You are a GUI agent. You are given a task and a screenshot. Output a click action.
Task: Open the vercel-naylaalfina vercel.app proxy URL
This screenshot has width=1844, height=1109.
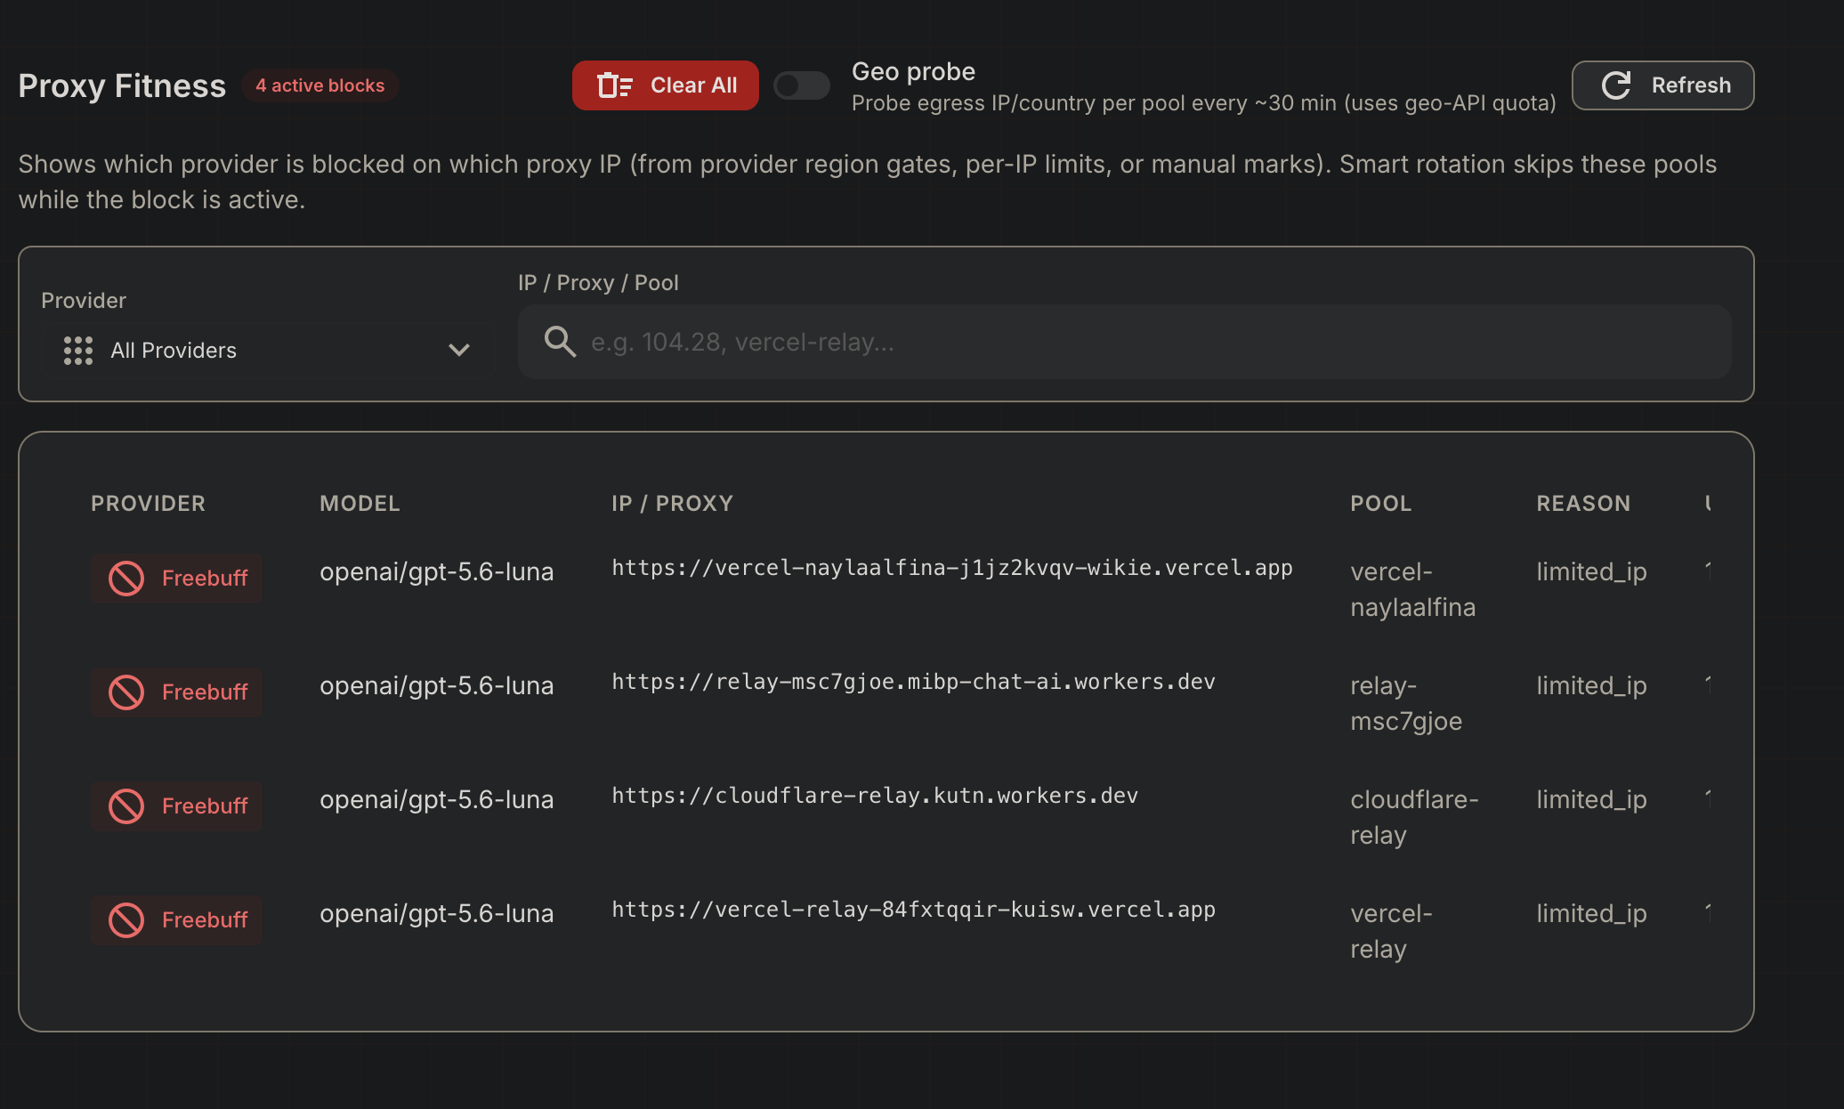click(952, 568)
